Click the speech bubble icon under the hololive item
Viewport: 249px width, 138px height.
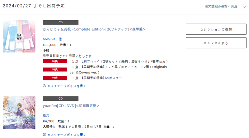pos(44,86)
